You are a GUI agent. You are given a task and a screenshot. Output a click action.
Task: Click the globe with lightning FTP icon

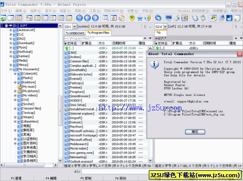pos(148,18)
